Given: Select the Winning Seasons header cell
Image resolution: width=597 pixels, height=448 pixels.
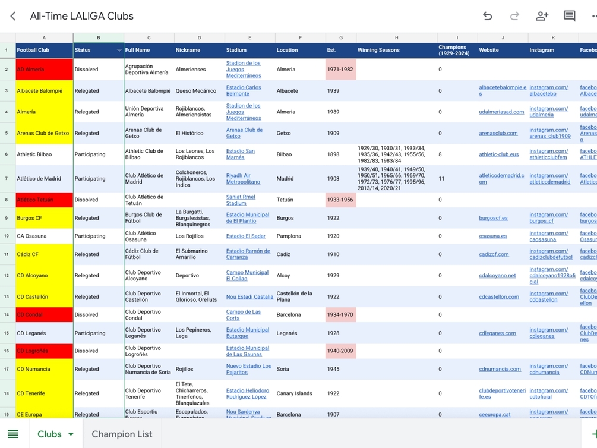Looking at the screenshot, I should 397,50.
